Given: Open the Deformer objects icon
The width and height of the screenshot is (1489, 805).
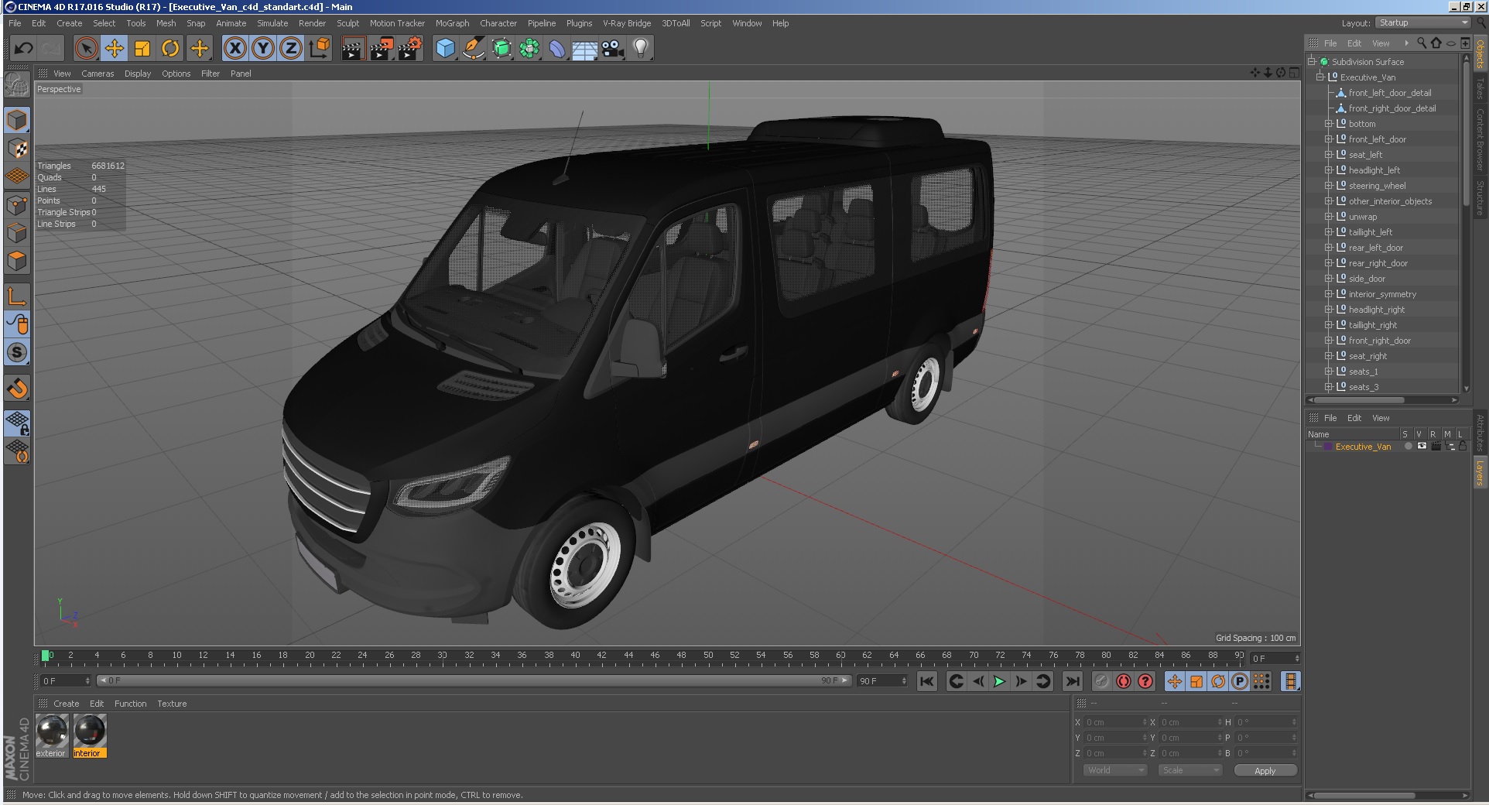Looking at the screenshot, I should 557,49.
